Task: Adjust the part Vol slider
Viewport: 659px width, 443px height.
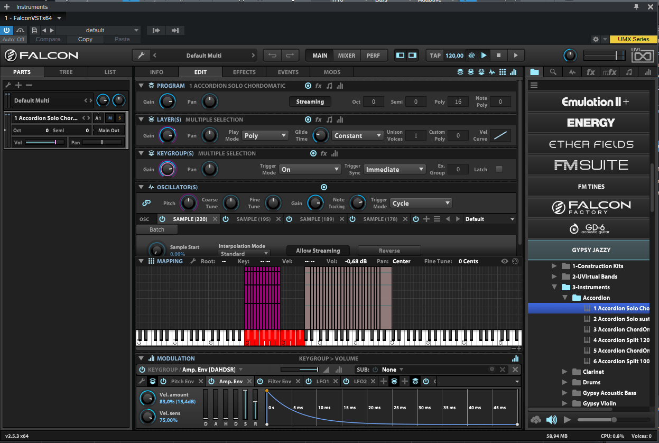Action: tap(45, 142)
